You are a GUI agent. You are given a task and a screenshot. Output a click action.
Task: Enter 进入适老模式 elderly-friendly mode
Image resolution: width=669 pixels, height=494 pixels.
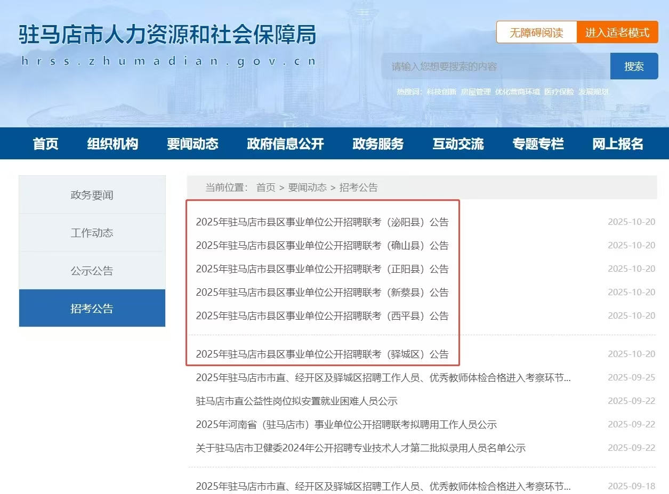[x=617, y=32]
